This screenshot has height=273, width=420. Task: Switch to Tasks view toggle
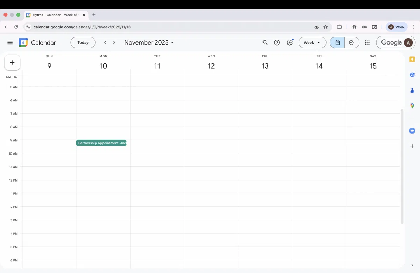coord(352,42)
